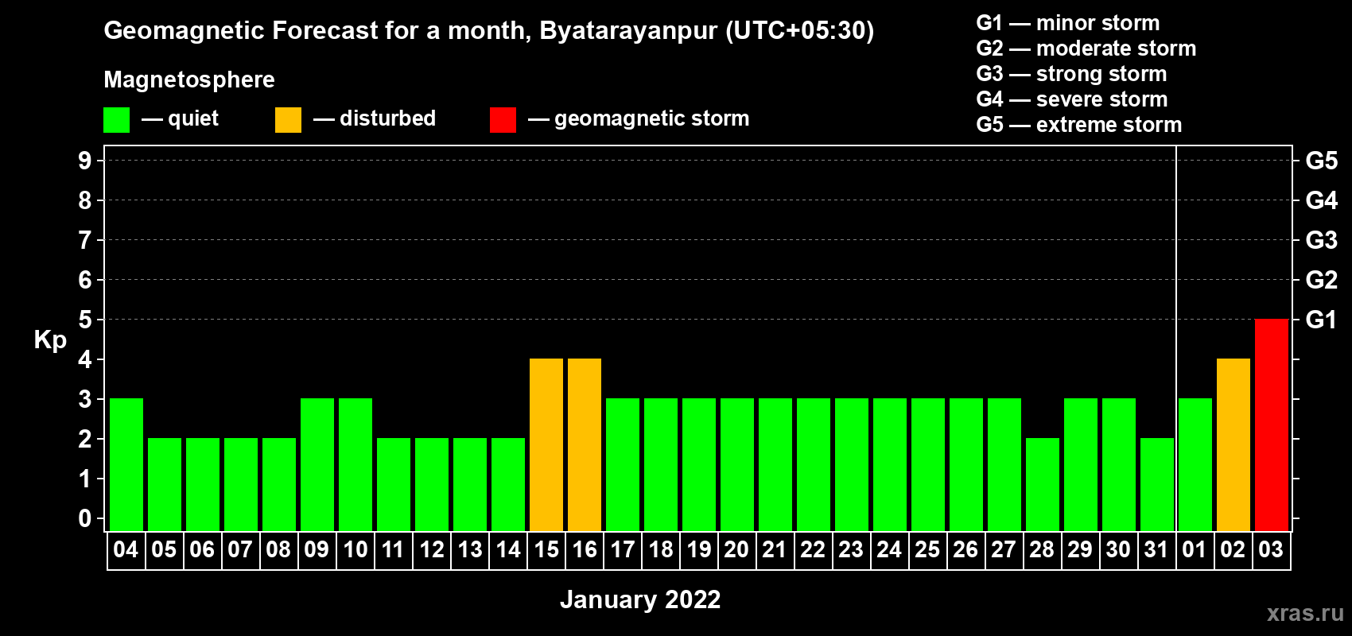Select date label 20 on the axis
The image size is (1352, 636).
click(x=736, y=550)
